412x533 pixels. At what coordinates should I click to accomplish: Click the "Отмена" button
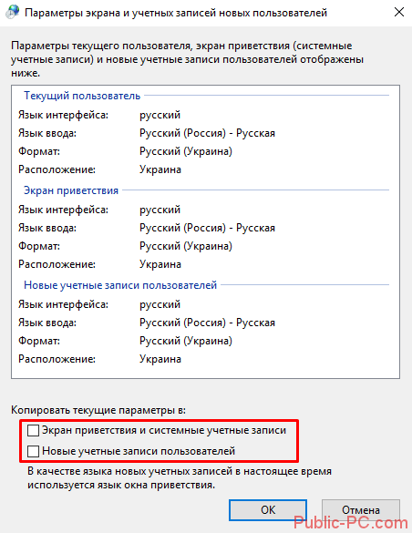tap(360, 510)
